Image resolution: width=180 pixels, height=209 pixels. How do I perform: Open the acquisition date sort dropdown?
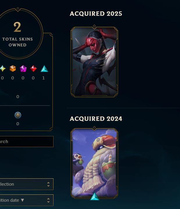coord(26,200)
